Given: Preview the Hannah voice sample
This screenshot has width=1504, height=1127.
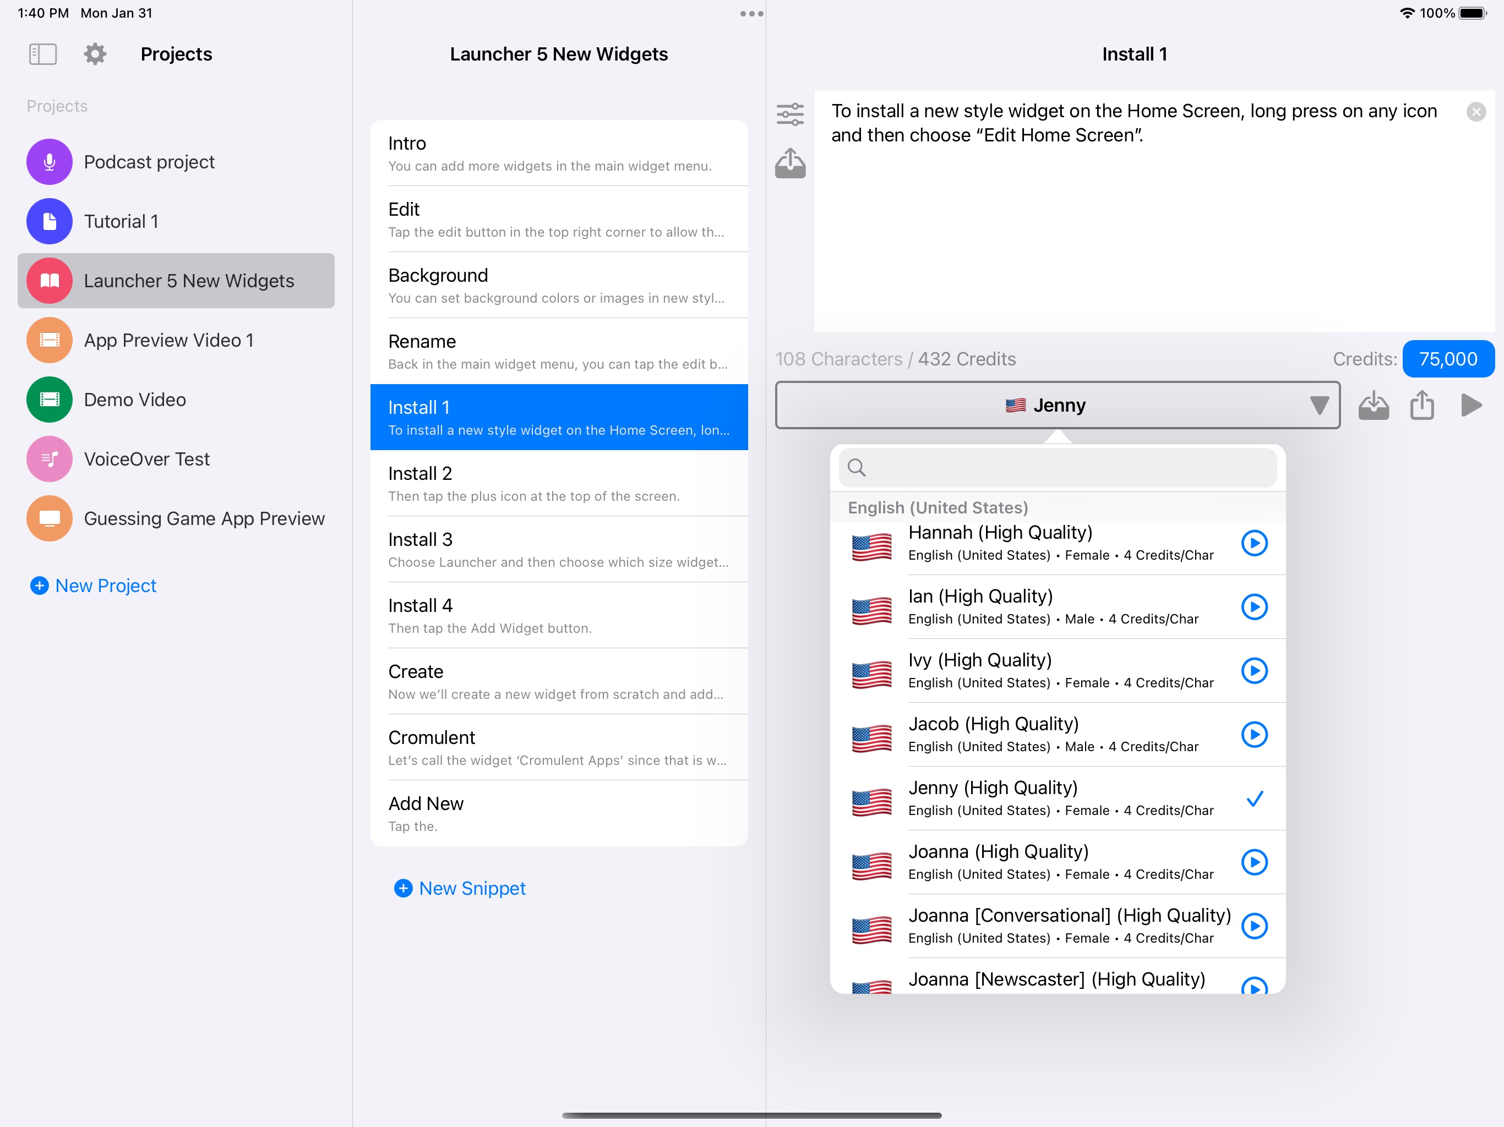Looking at the screenshot, I should pos(1255,543).
